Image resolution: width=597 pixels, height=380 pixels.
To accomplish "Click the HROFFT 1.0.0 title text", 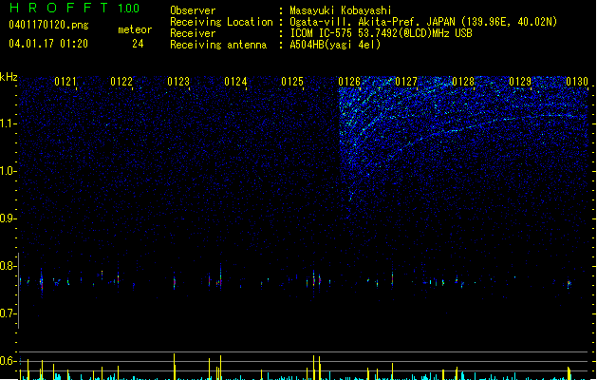I will pyautogui.click(x=75, y=8).
